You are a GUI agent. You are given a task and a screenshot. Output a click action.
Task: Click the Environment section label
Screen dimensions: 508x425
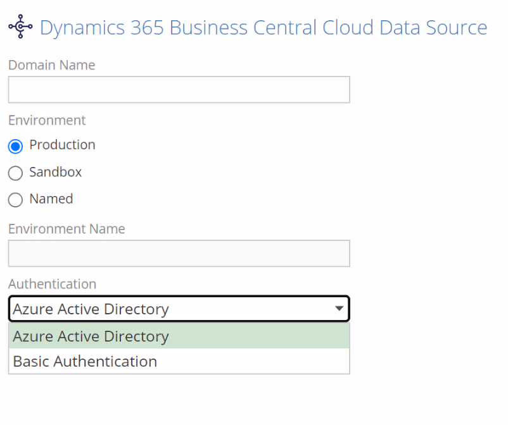coord(47,120)
